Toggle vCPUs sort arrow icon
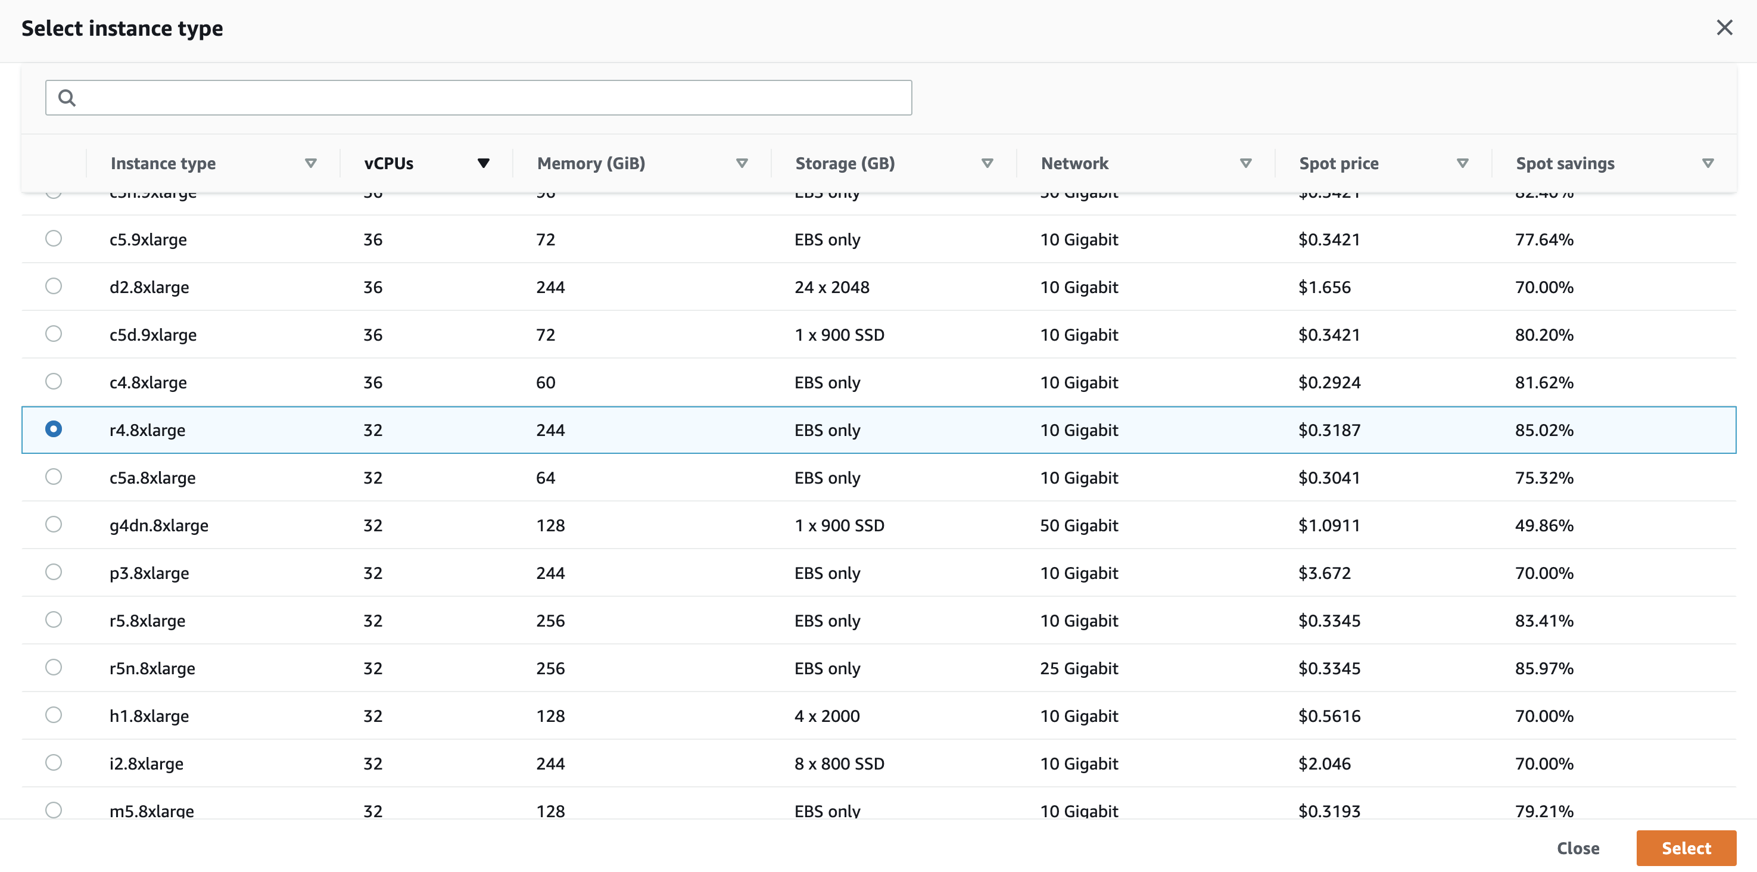Image resolution: width=1757 pixels, height=872 pixels. pyautogui.click(x=483, y=163)
